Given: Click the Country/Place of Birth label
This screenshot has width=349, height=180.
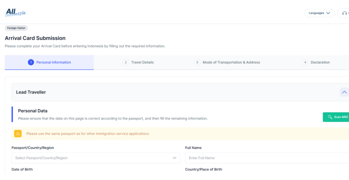Looking at the screenshot, I should [204, 169].
